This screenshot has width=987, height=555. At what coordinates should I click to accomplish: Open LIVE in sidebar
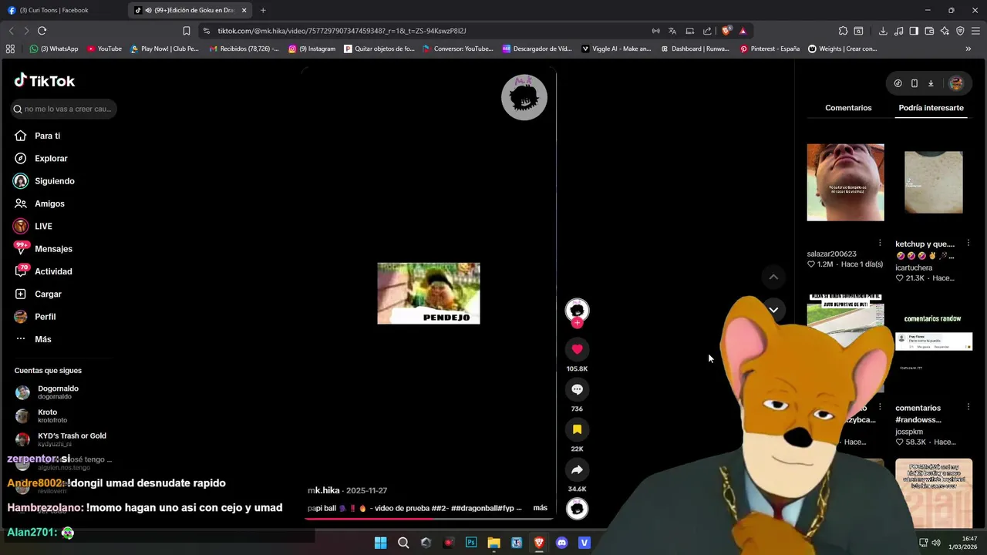pos(33,226)
